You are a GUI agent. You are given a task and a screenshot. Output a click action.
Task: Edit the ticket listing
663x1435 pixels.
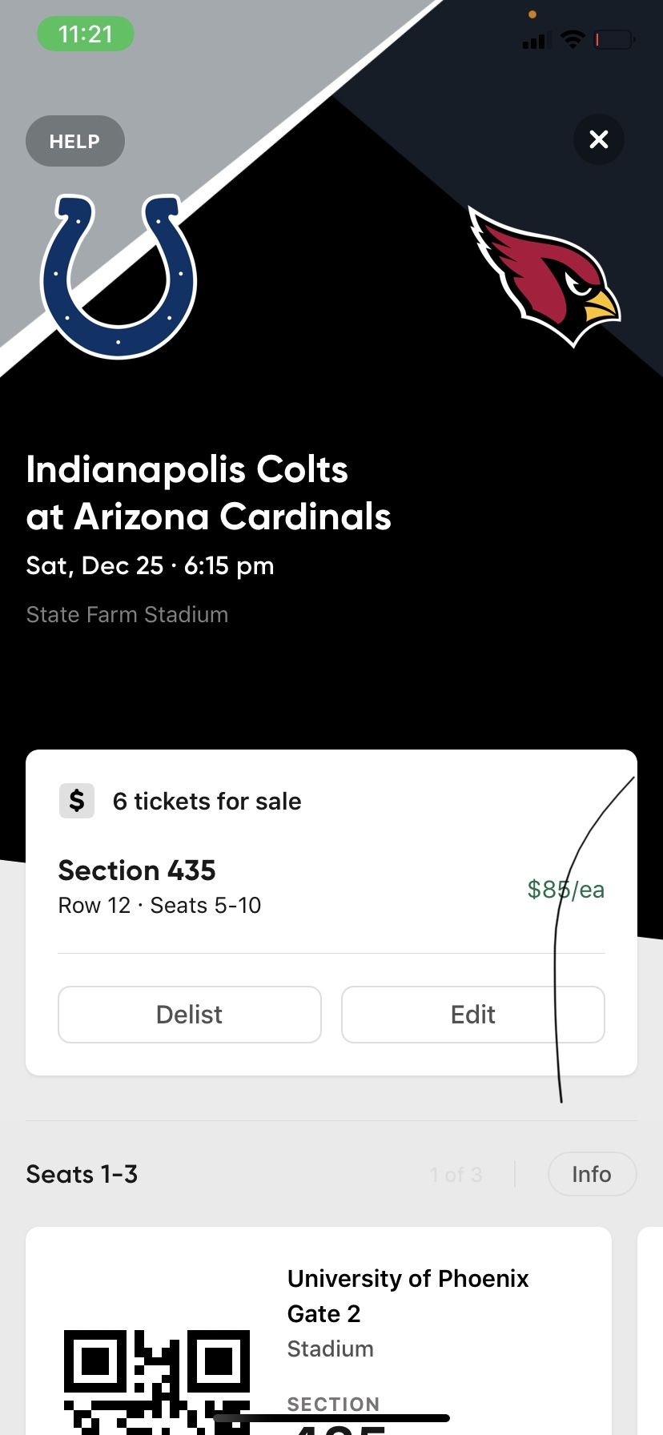click(x=472, y=1015)
